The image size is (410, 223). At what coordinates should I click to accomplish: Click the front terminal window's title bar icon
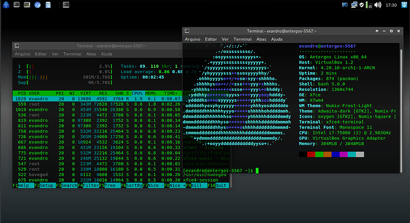[187, 31]
